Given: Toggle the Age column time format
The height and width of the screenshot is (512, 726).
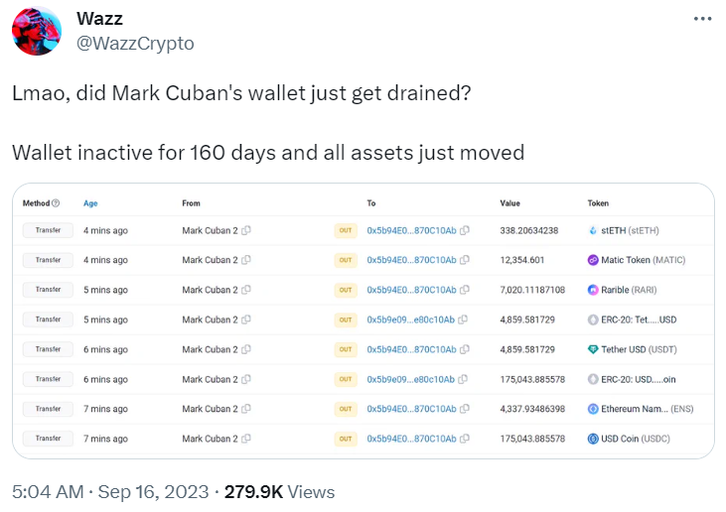Looking at the screenshot, I should [90, 203].
